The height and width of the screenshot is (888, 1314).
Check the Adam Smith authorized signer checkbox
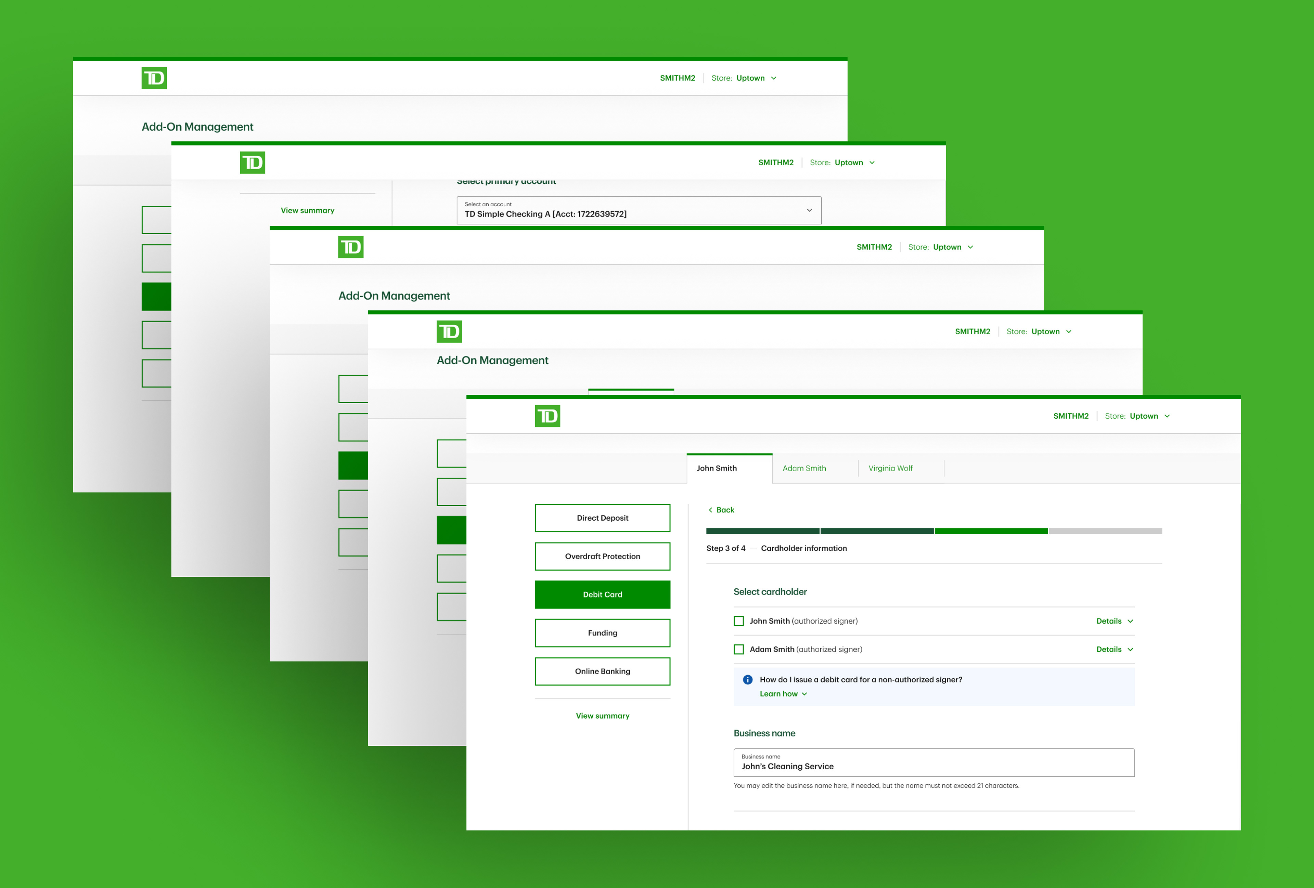(x=738, y=650)
